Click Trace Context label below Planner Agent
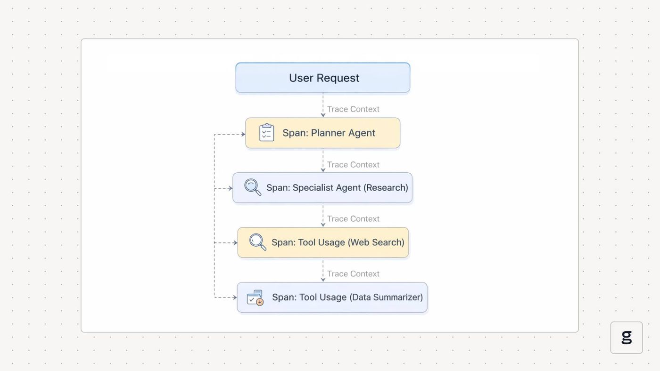This screenshot has width=660, height=371. click(x=353, y=164)
